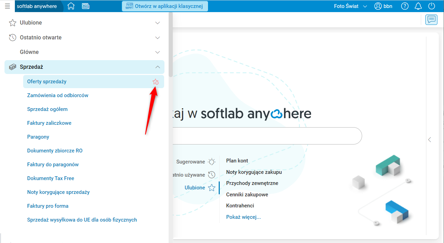444x243 pixels.
Task: Click the Ulubione star icon on home page
Action: 211,188
